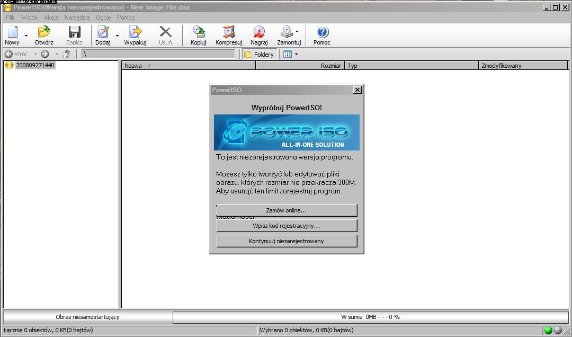Screen dimensions: 572x337
Task: Extract files with Wypakuj icon
Action: pos(135,32)
